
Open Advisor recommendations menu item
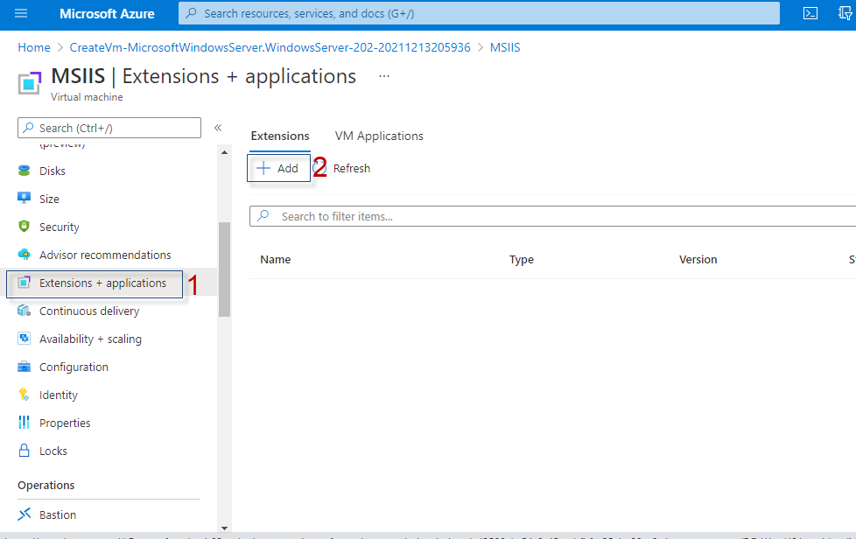coord(105,255)
